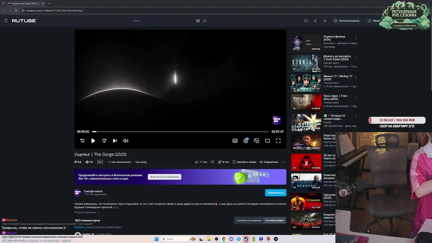Add to Смотреть позже

[x=244, y=162]
